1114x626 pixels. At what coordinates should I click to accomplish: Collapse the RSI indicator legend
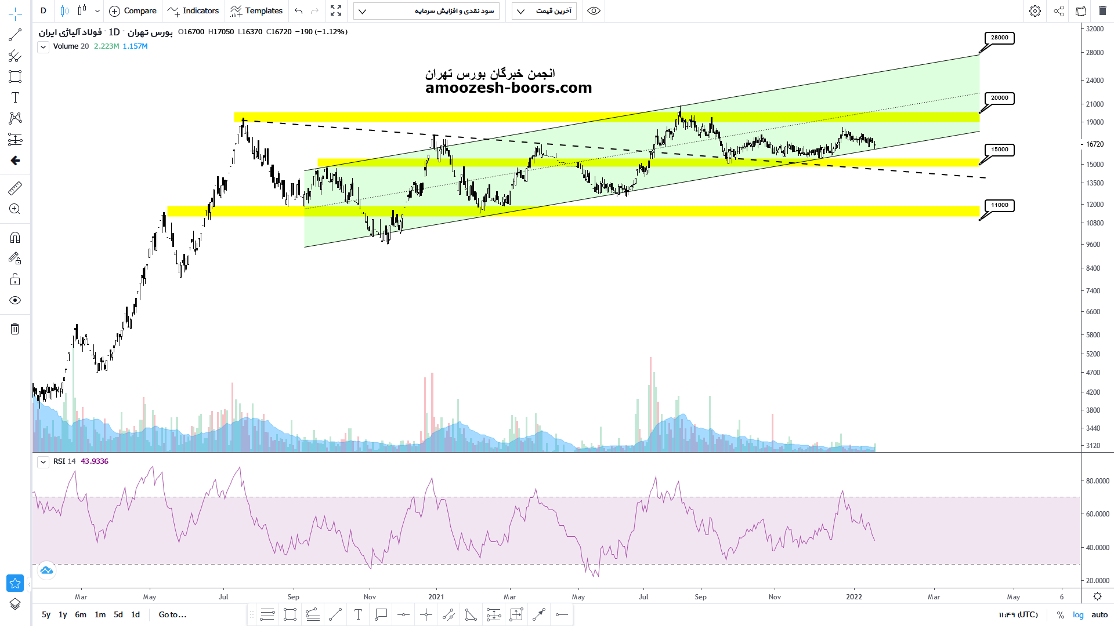click(43, 462)
